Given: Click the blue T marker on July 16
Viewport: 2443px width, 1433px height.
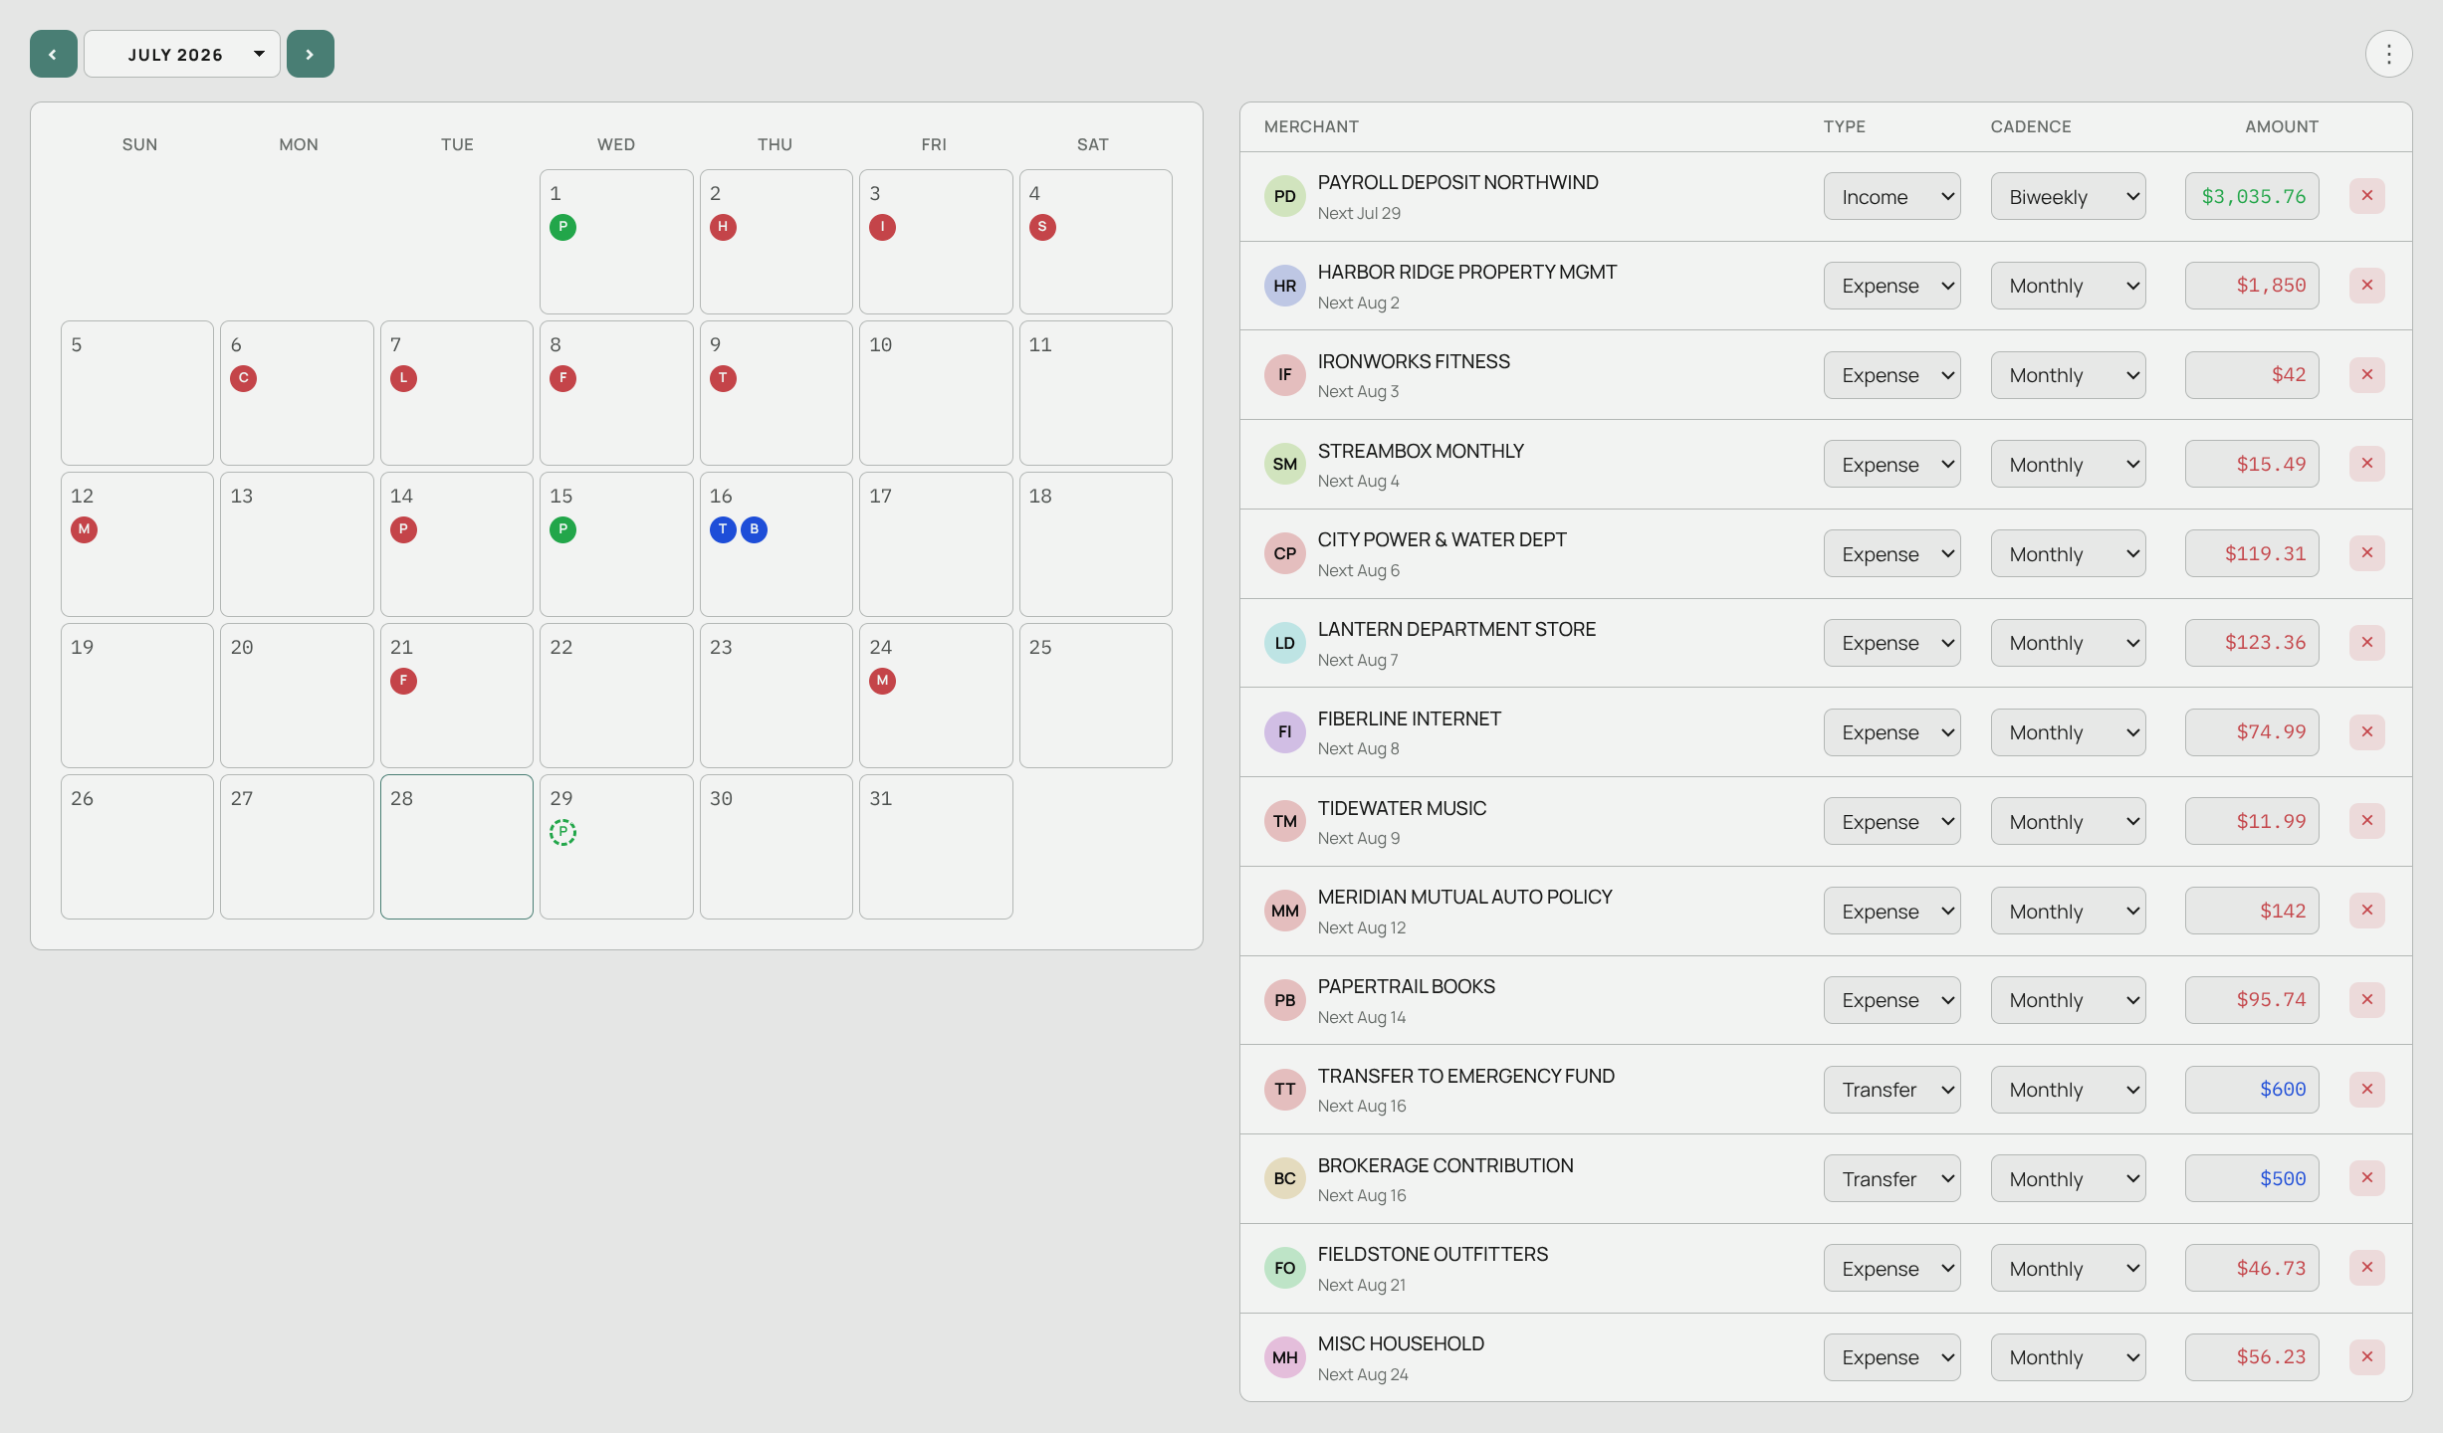Looking at the screenshot, I should 723,529.
